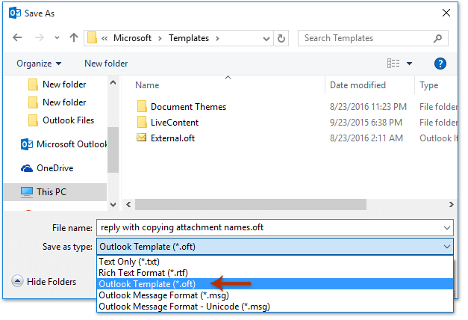Click the search magnifier icon

437,38
